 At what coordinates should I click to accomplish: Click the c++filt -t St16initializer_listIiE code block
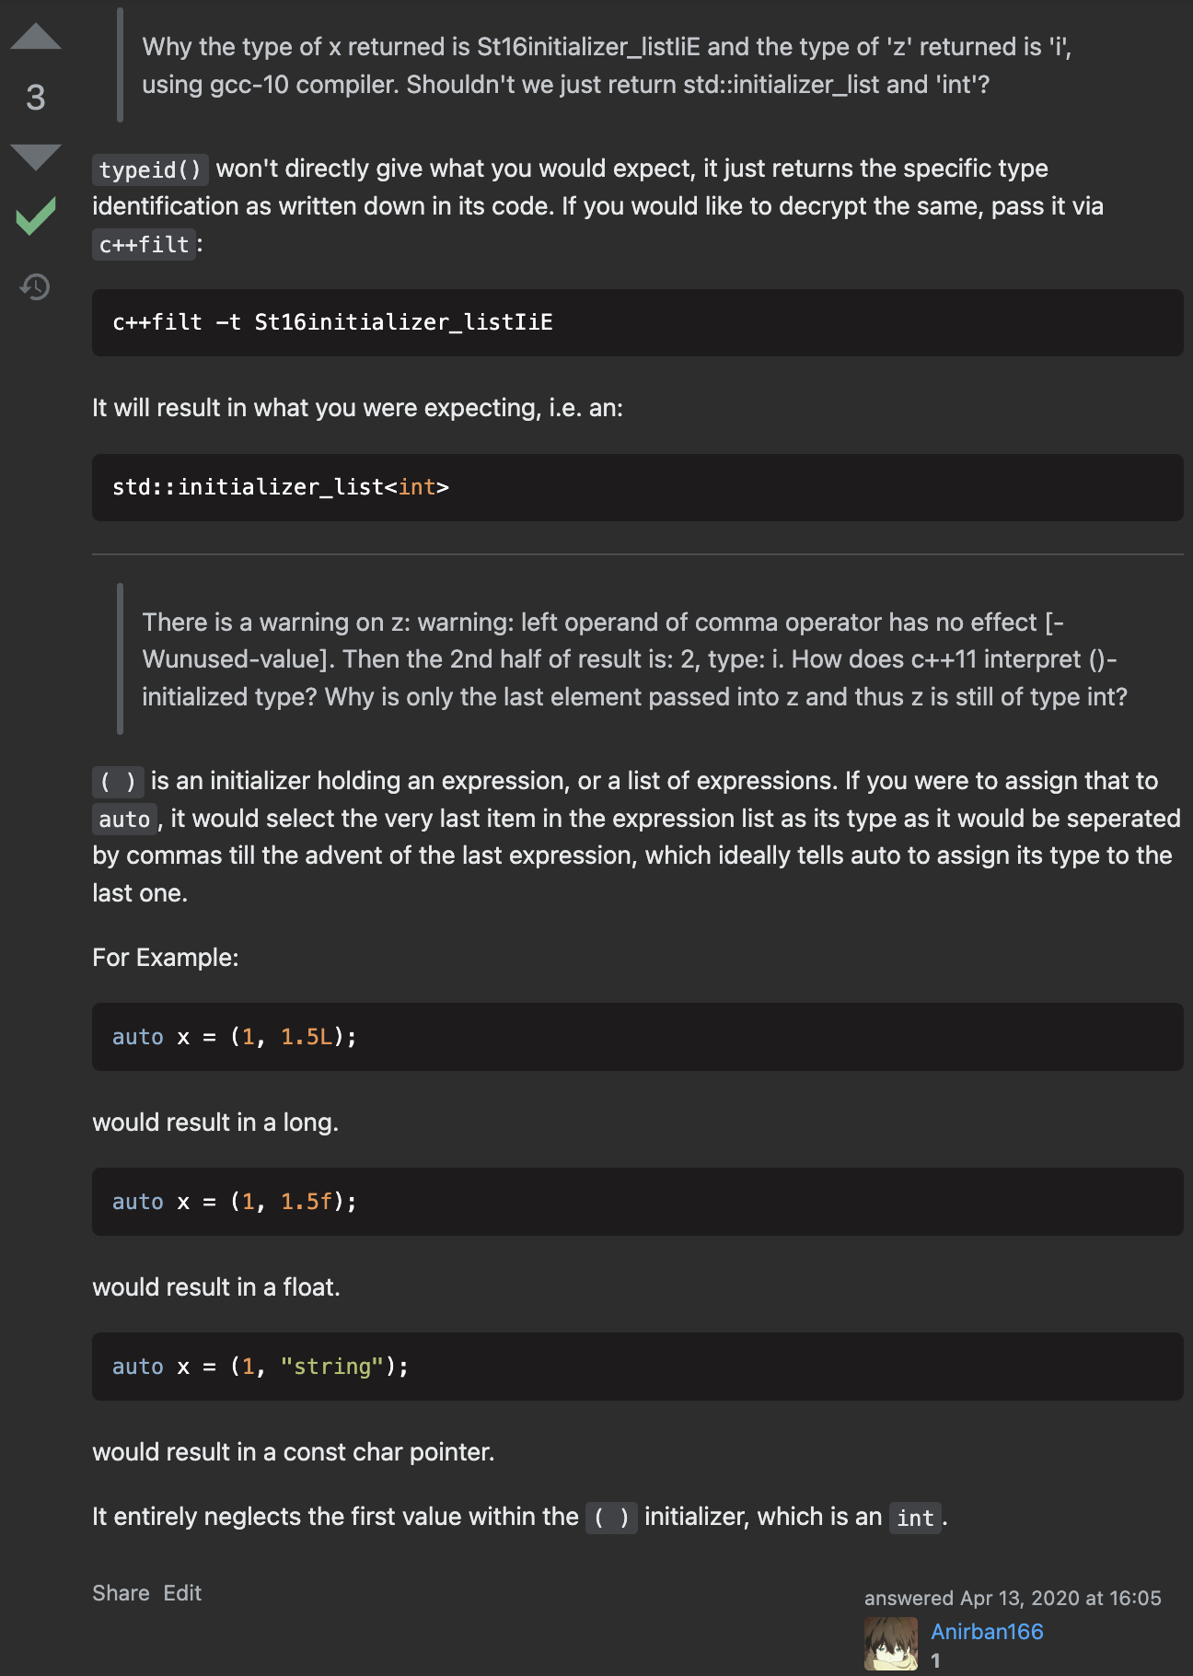(x=637, y=322)
